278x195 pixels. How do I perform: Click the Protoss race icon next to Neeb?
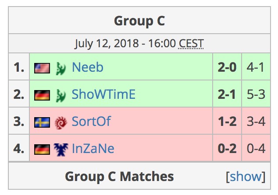(61, 68)
